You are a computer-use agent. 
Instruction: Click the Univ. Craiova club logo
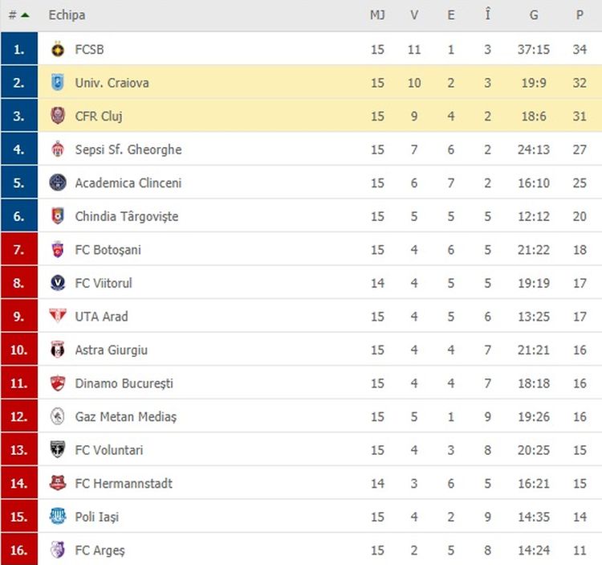point(57,83)
